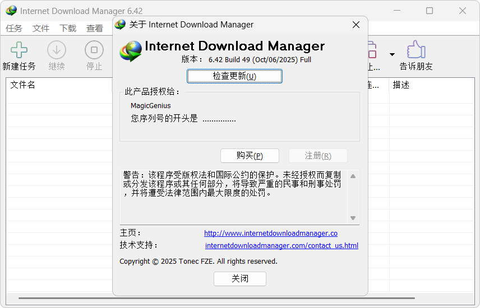Open the 查看 menu

pyautogui.click(x=95, y=29)
